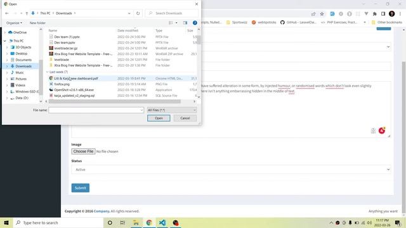This screenshot has height=228, width=406.
Task: Collapse the Last week (7) group
Action: [47, 72]
